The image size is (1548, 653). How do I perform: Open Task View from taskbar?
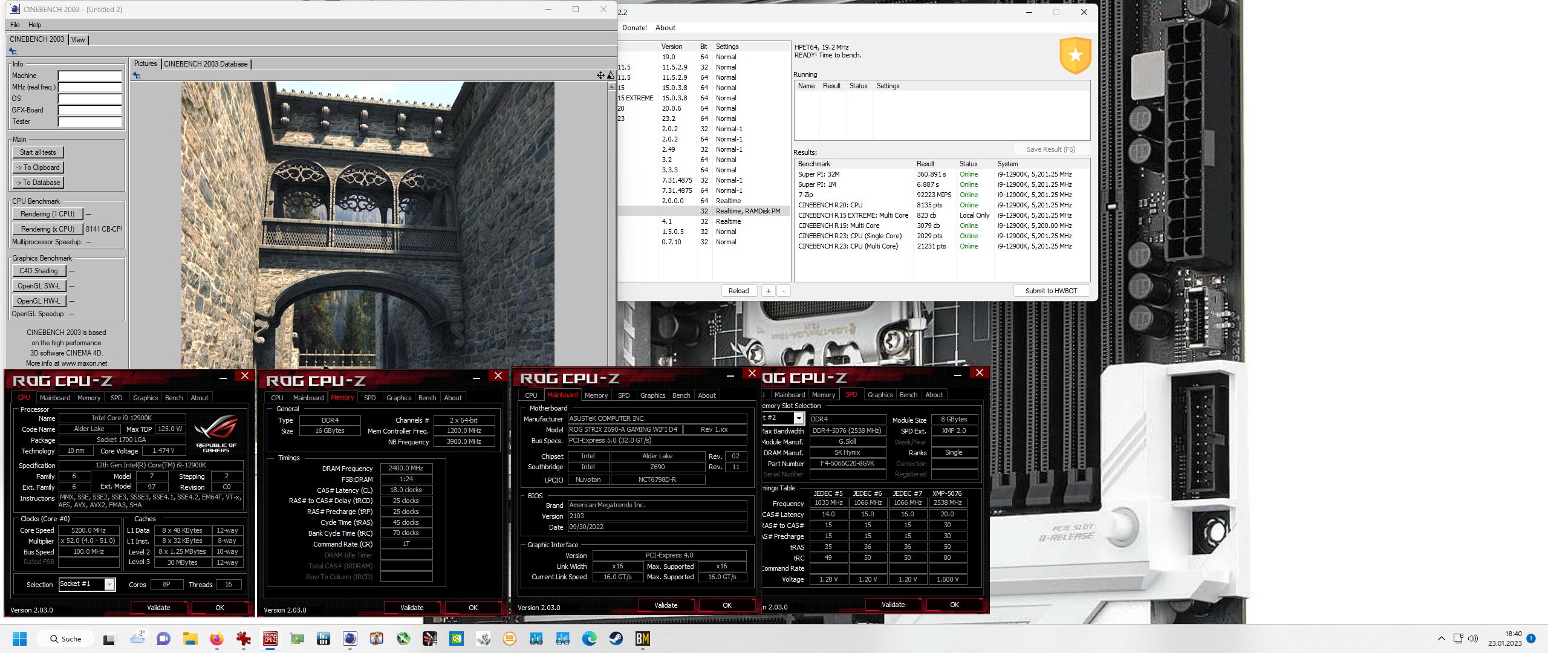click(x=109, y=638)
